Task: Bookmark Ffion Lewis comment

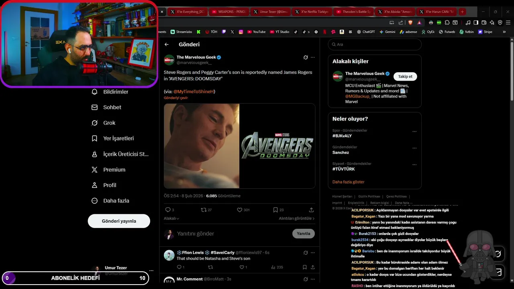Action: point(305,267)
